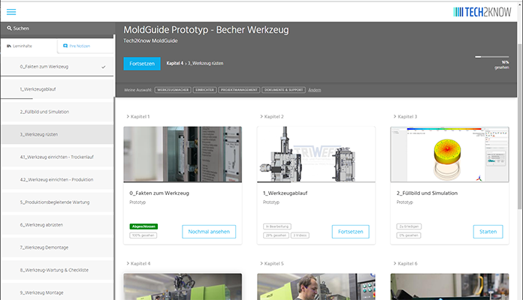Expand the Kapitel 6 chevron heading

[x=405, y=263]
